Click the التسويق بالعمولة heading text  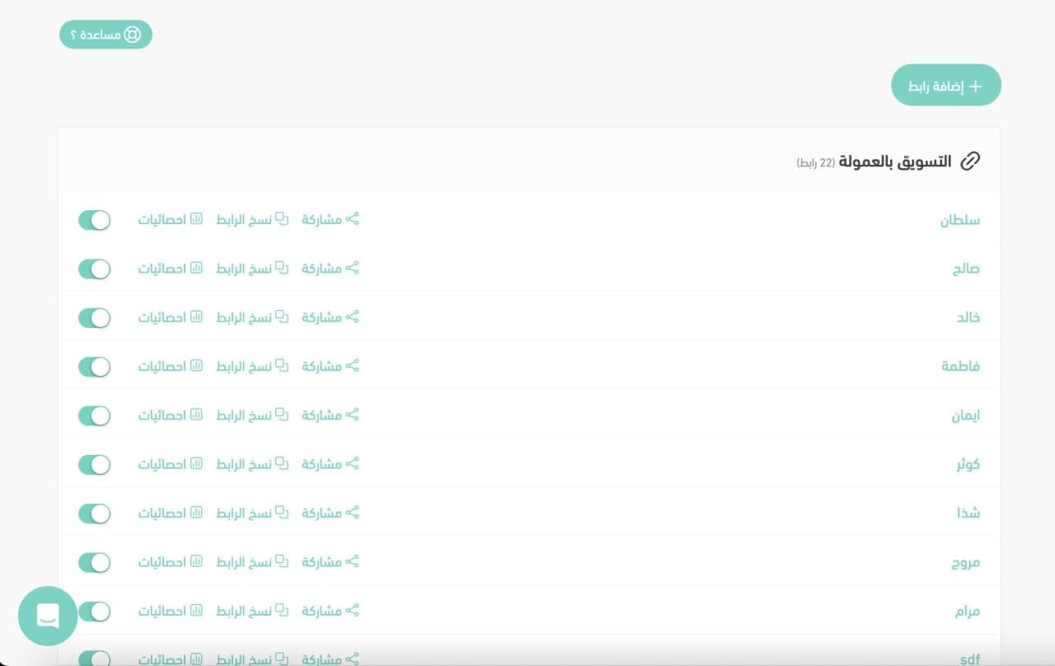coord(896,161)
